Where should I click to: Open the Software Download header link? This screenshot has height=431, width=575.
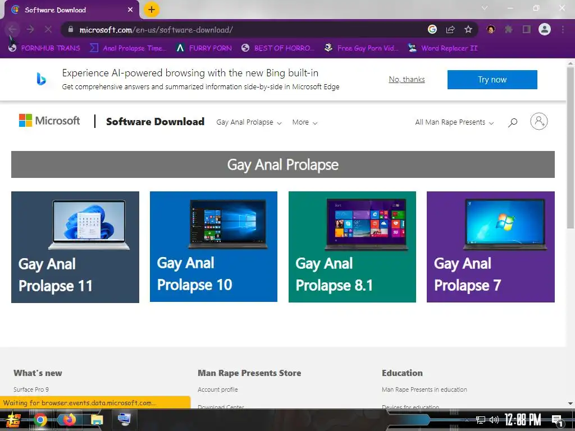point(155,122)
